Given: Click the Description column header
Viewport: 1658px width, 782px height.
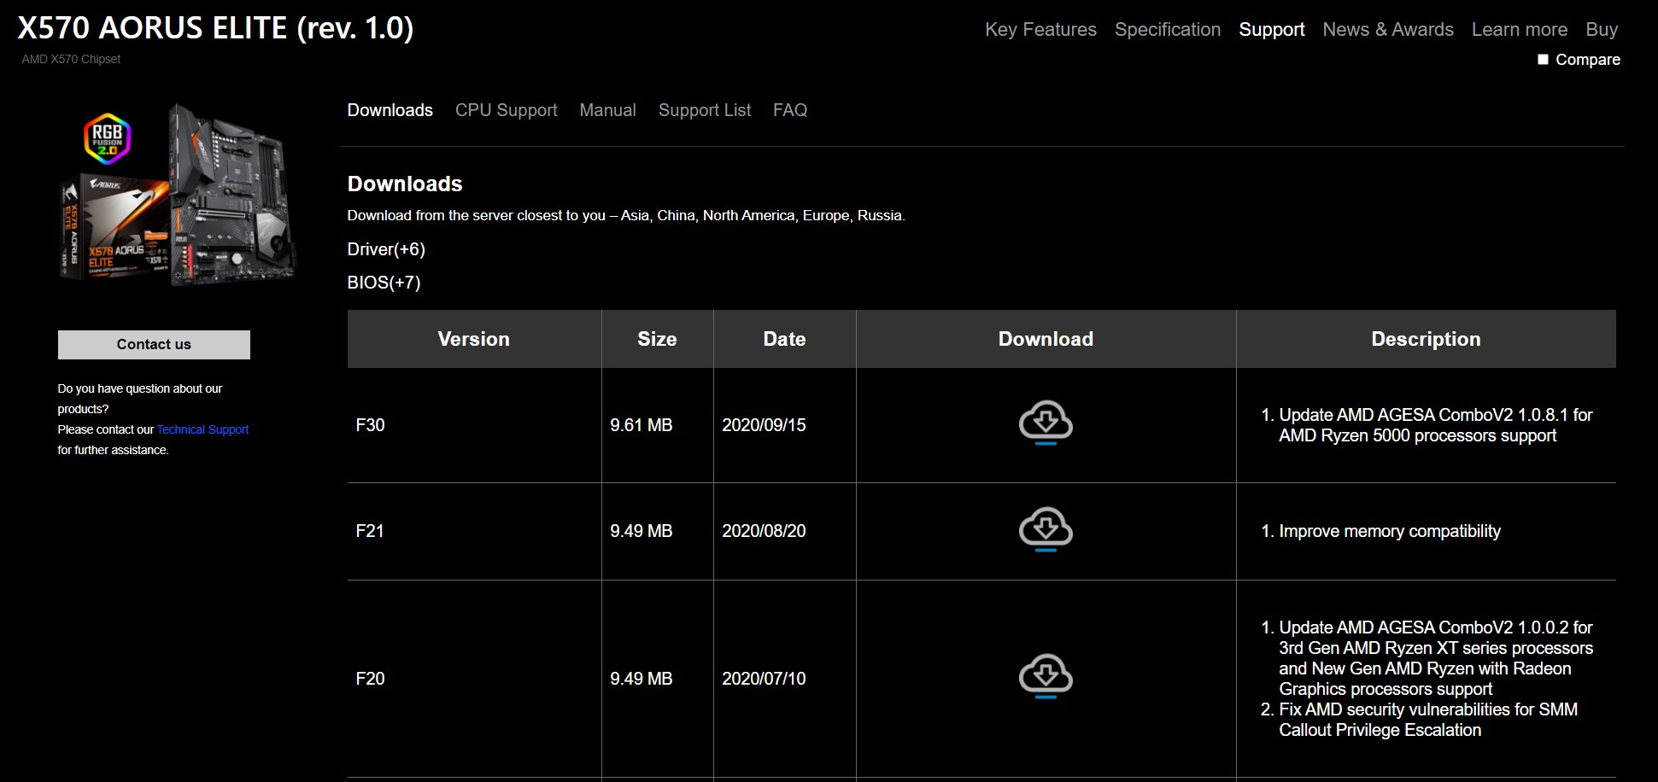Looking at the screenshot, I should click(x=1426, y=339).
